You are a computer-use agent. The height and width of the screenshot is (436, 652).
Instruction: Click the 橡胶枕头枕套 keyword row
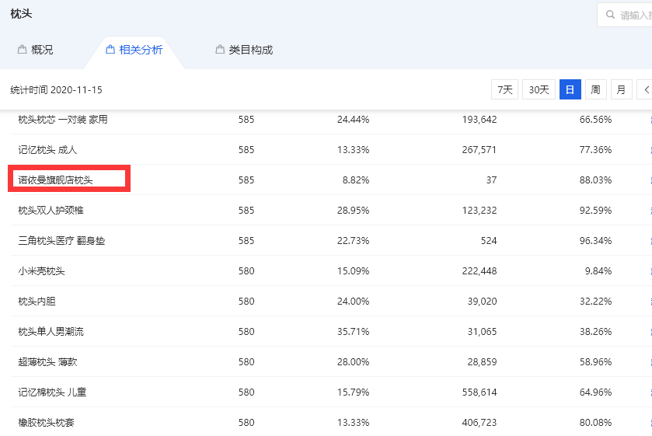point(46,423)
